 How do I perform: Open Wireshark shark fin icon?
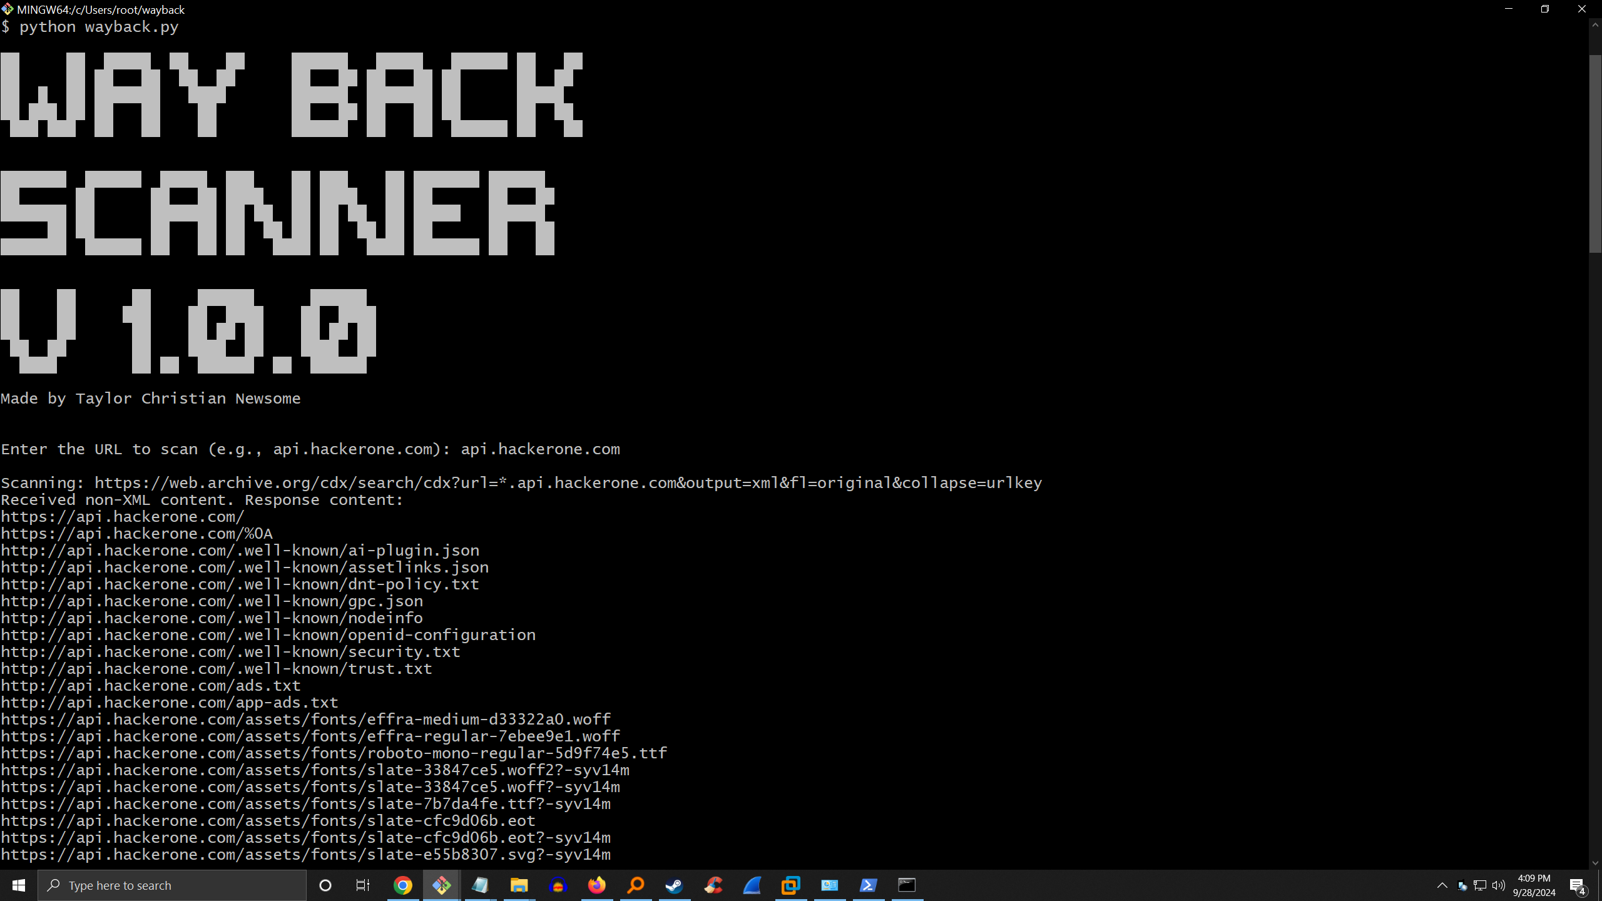752,885
